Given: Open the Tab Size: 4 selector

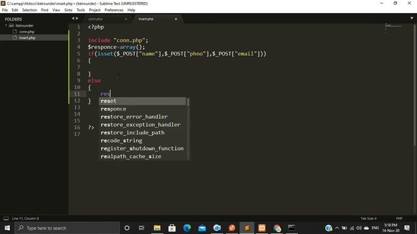Looking at the screenshot, I should pos(369,218).
